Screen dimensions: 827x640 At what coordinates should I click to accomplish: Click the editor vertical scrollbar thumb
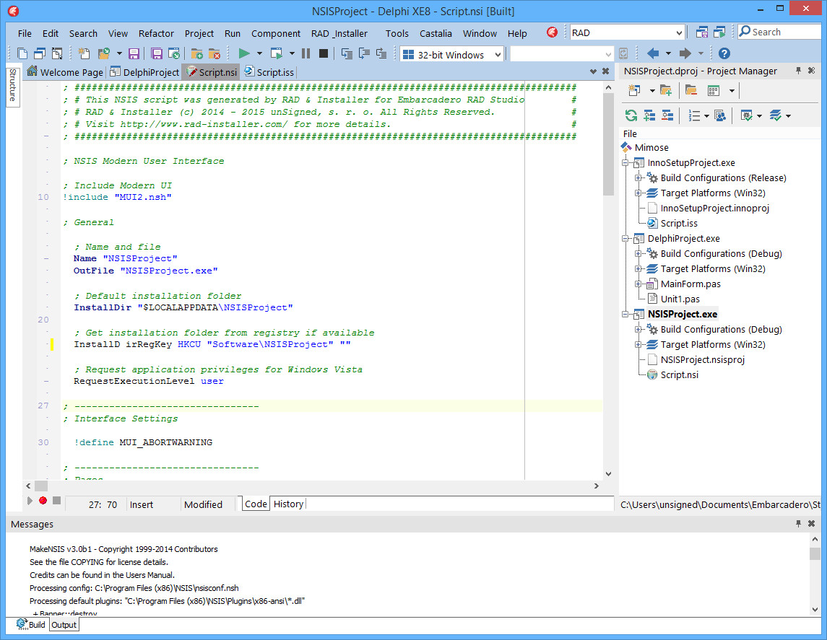(609, 144)
